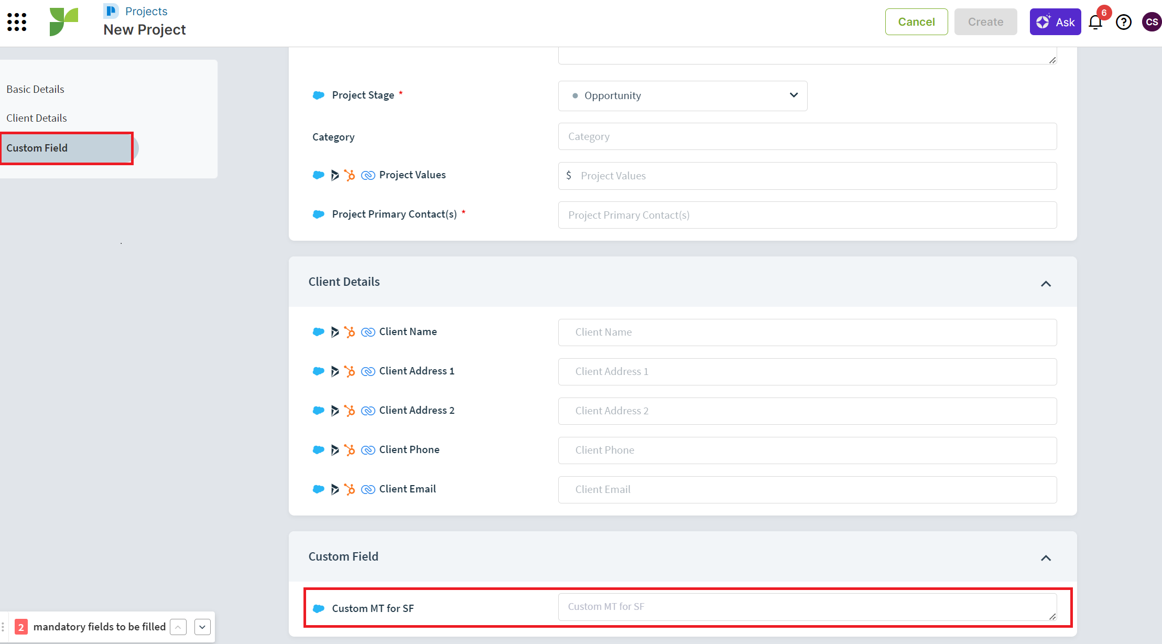Click the Dynamics icon beside Client Address 1
This screenshot has width=1162, height=644.
[335, 371]
